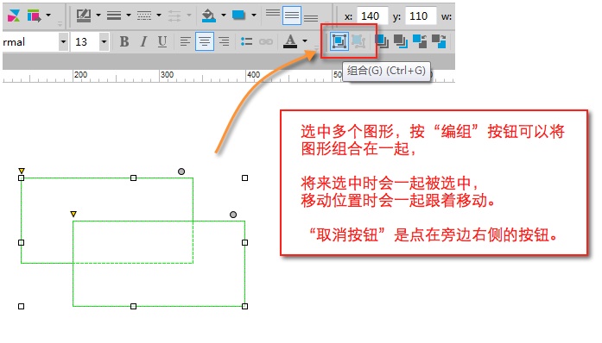
Task: Click the Ungroup icon next to Group
Action: 358,41
